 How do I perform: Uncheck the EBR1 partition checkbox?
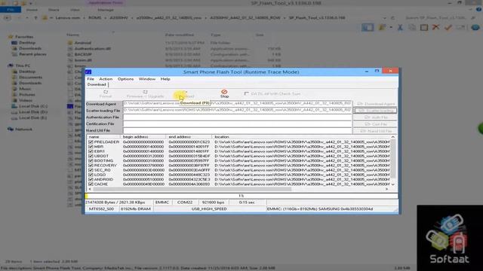(91, 151)
